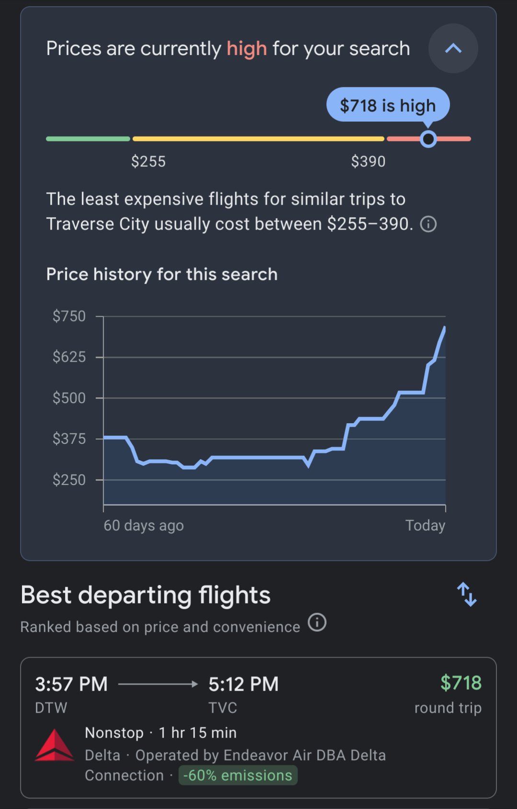Collapse the price insights panel chevron
Image resolution: width=517 pixels, height=809 pixels.
(453, 48)
